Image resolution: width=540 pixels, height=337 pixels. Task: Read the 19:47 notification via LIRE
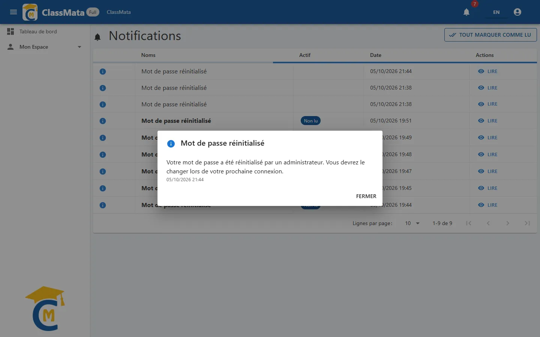coord(487,171)
